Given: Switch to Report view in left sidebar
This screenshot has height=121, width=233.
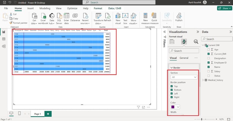Looking at the screenshot, I should tap(4, 32).
